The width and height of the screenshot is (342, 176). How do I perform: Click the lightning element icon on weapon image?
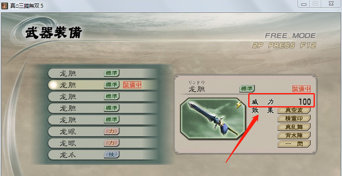239,105
